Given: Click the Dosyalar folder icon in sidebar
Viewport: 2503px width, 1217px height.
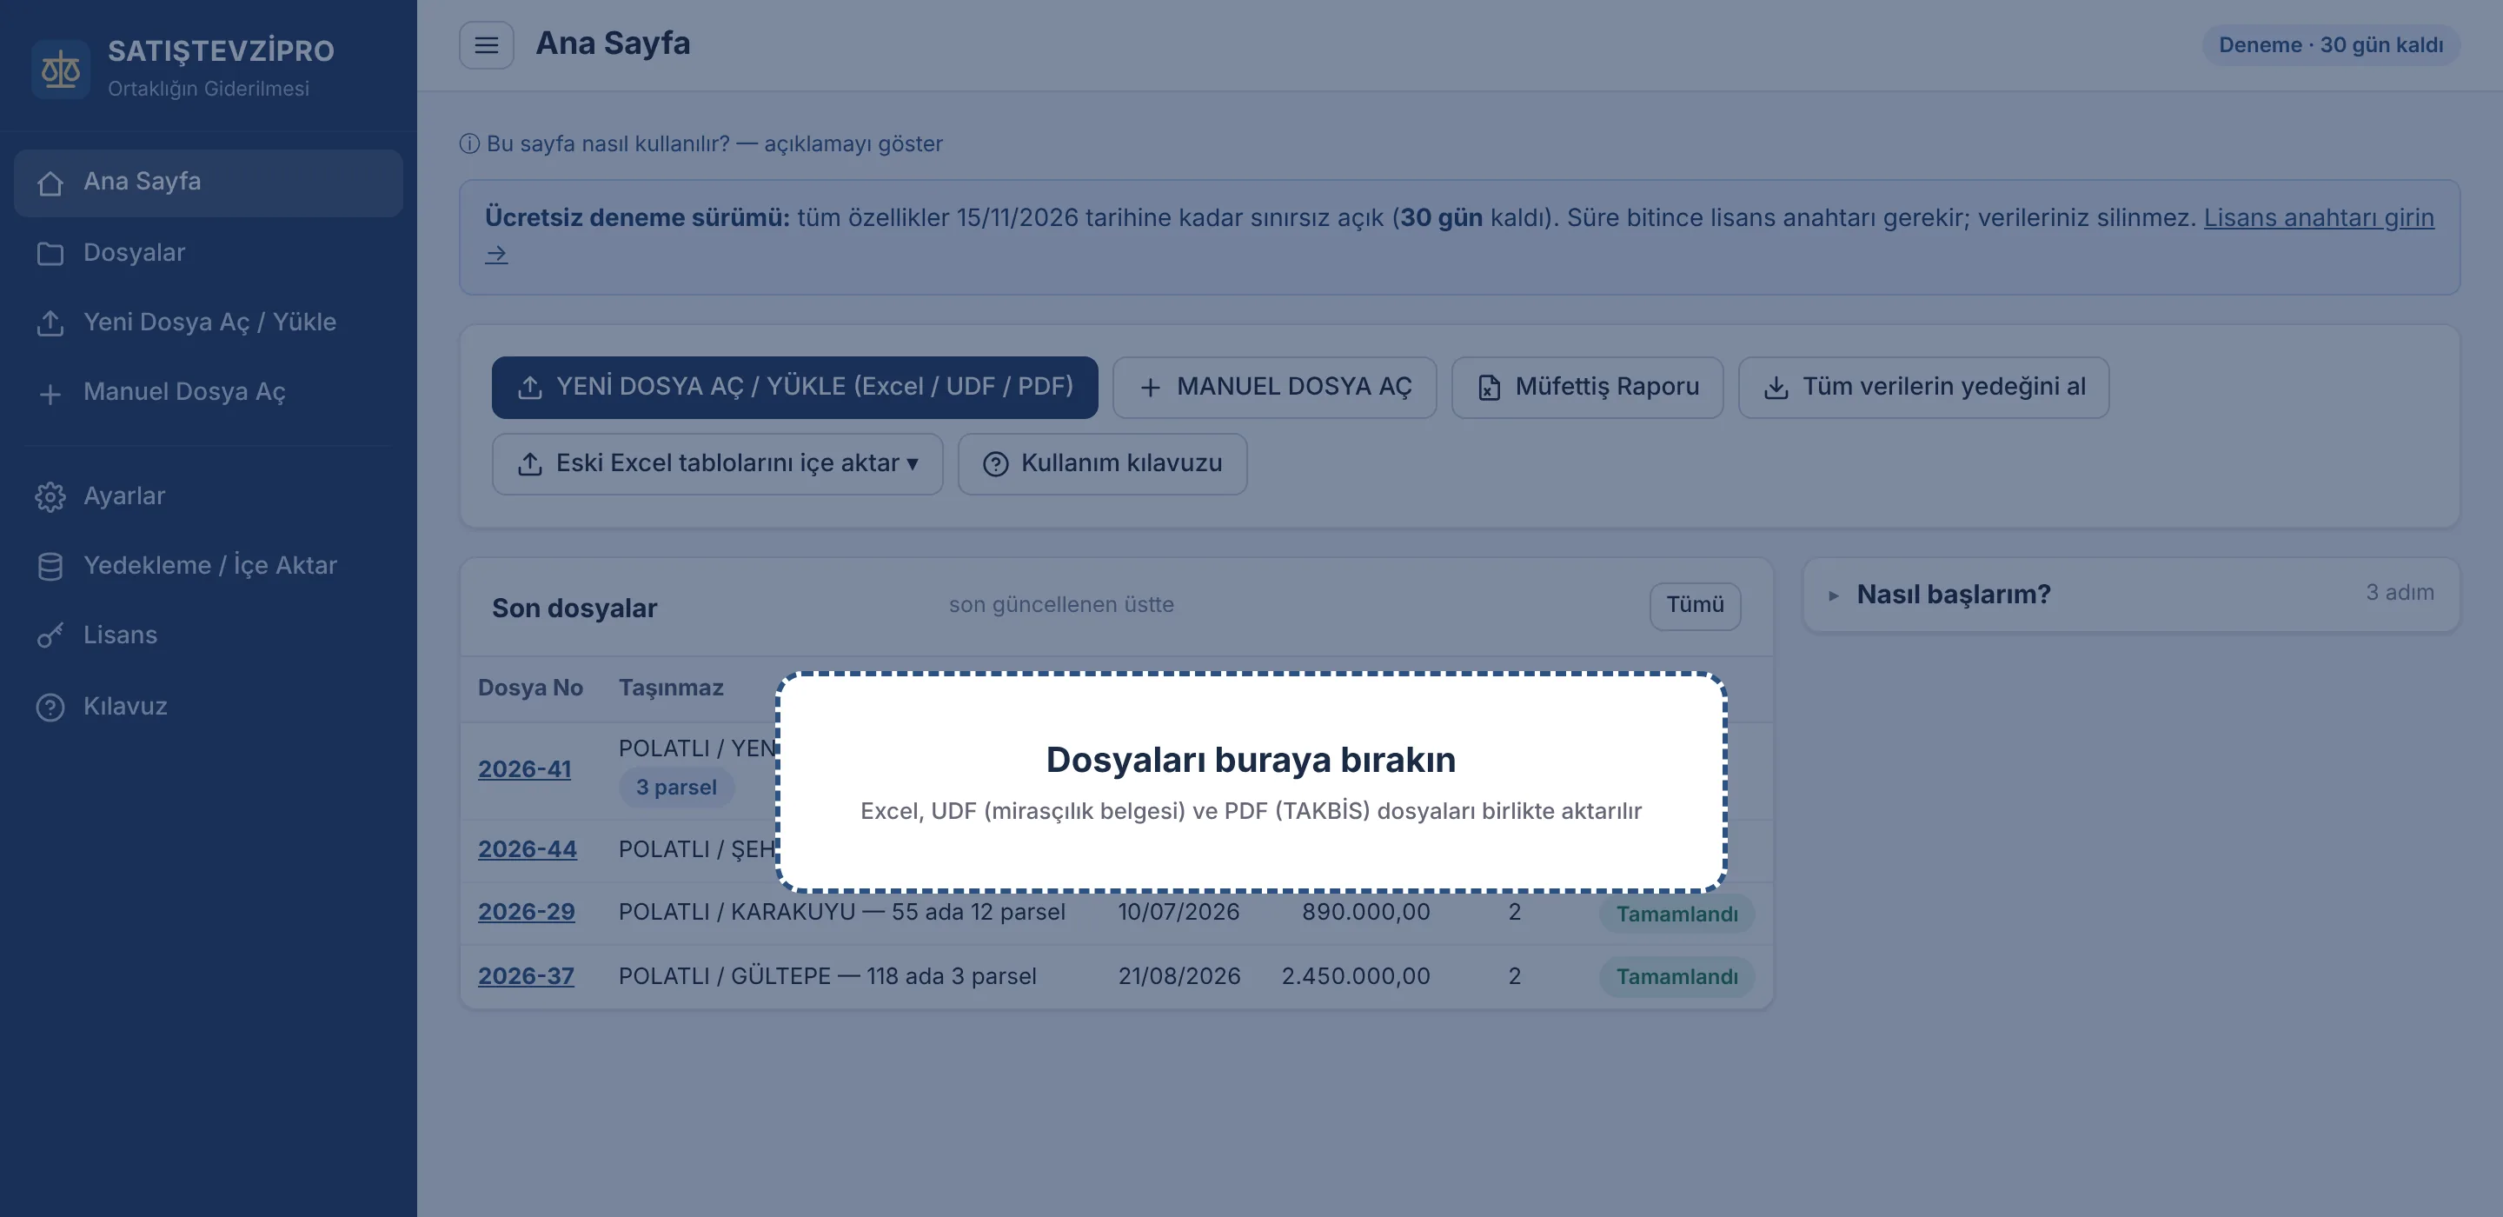Looking at the screenshot, I should pos(50,254).
